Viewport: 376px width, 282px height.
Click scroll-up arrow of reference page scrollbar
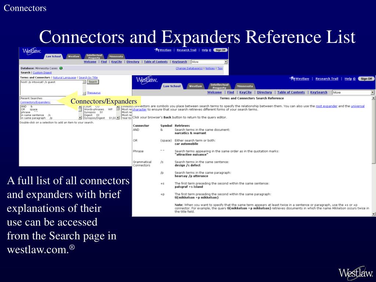[x=373, y=98]
